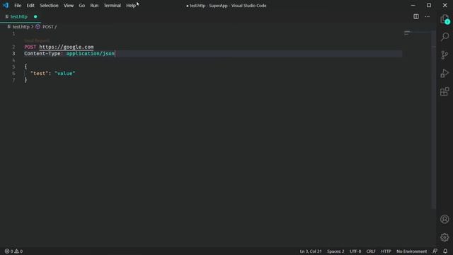
Task: Select the test.http editor tab
Action: coord(21,17)
